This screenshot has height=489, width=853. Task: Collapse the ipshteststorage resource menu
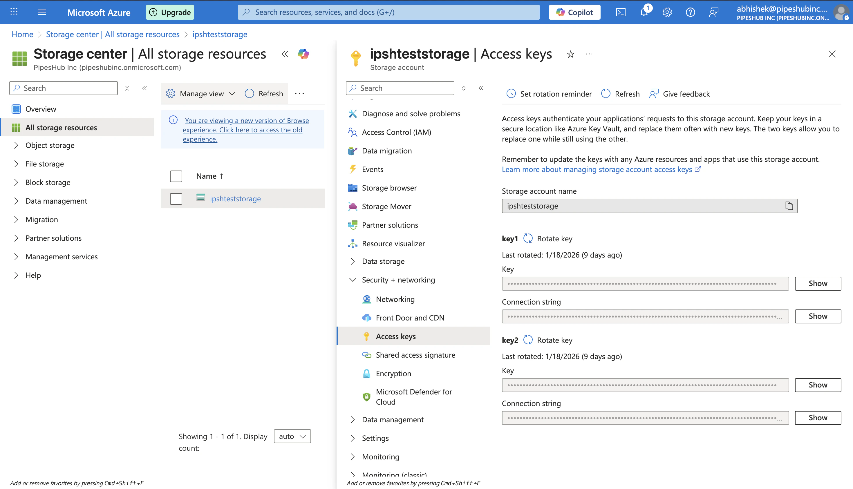pos(481,88)
